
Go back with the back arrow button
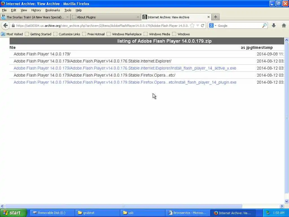[x=5, y=25]
